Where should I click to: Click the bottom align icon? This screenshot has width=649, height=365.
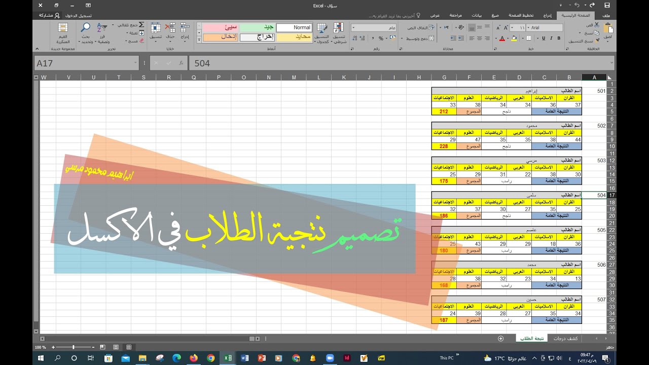[x=472, y=28]
